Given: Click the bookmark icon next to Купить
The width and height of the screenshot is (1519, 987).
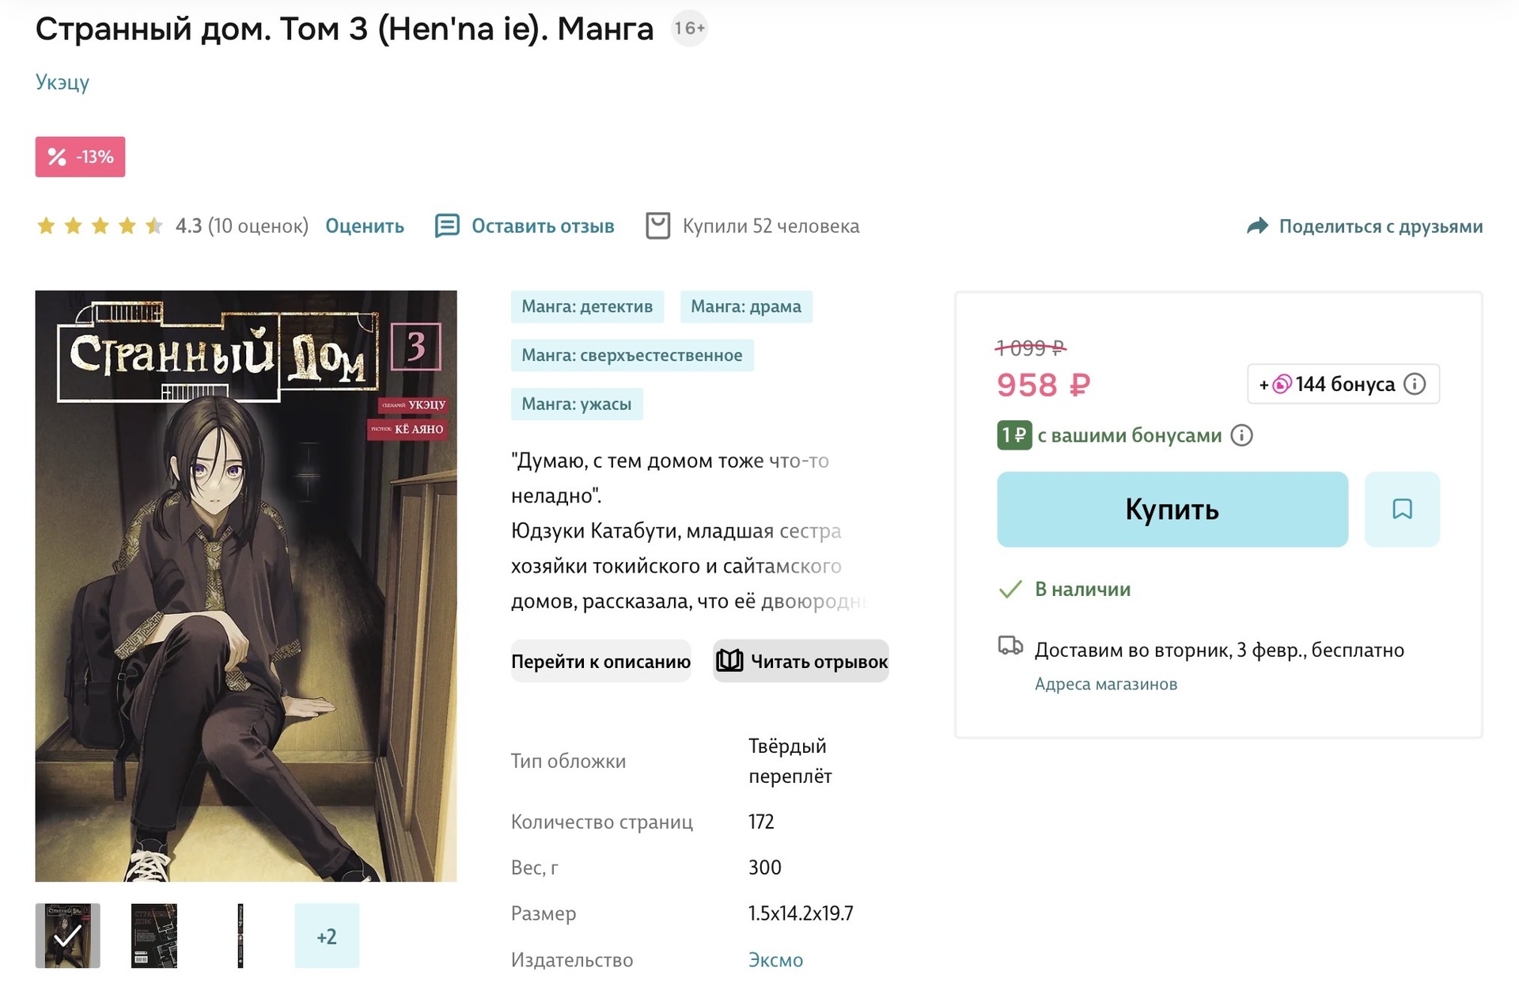Looking at the screenshot, I should pos(1401,509).
